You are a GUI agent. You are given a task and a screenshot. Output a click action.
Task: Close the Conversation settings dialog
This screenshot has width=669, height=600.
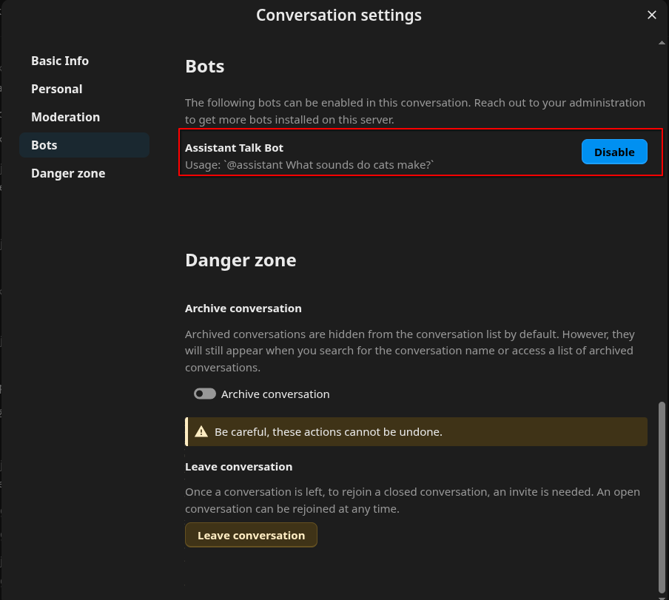tap(651, 15)
